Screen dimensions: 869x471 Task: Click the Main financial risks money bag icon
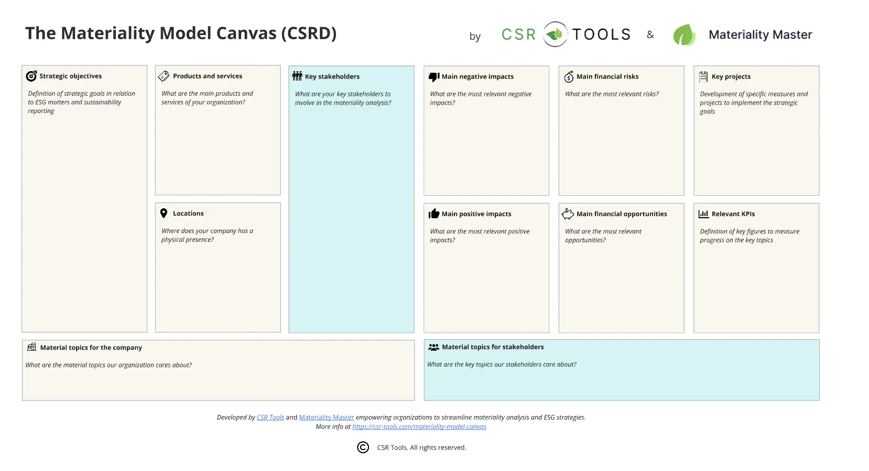tap(569, 77)
